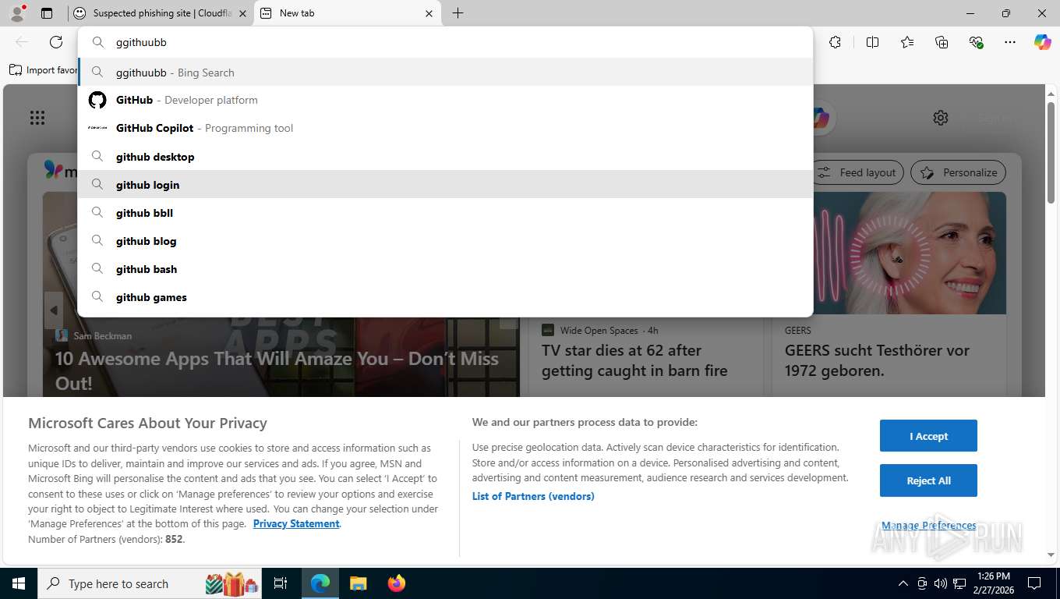Pick the github blog suggestion

[x=445, y=241]
